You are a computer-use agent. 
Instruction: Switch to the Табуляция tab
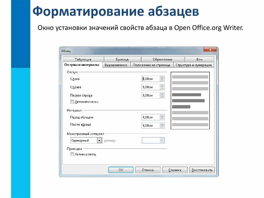click(83, 59)
